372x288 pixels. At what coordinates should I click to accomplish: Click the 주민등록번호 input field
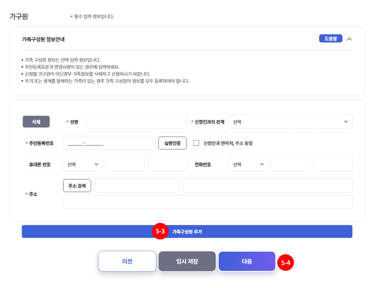tap(109, 143)
